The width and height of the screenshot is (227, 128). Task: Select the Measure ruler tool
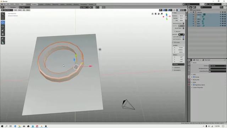[3, 43]
